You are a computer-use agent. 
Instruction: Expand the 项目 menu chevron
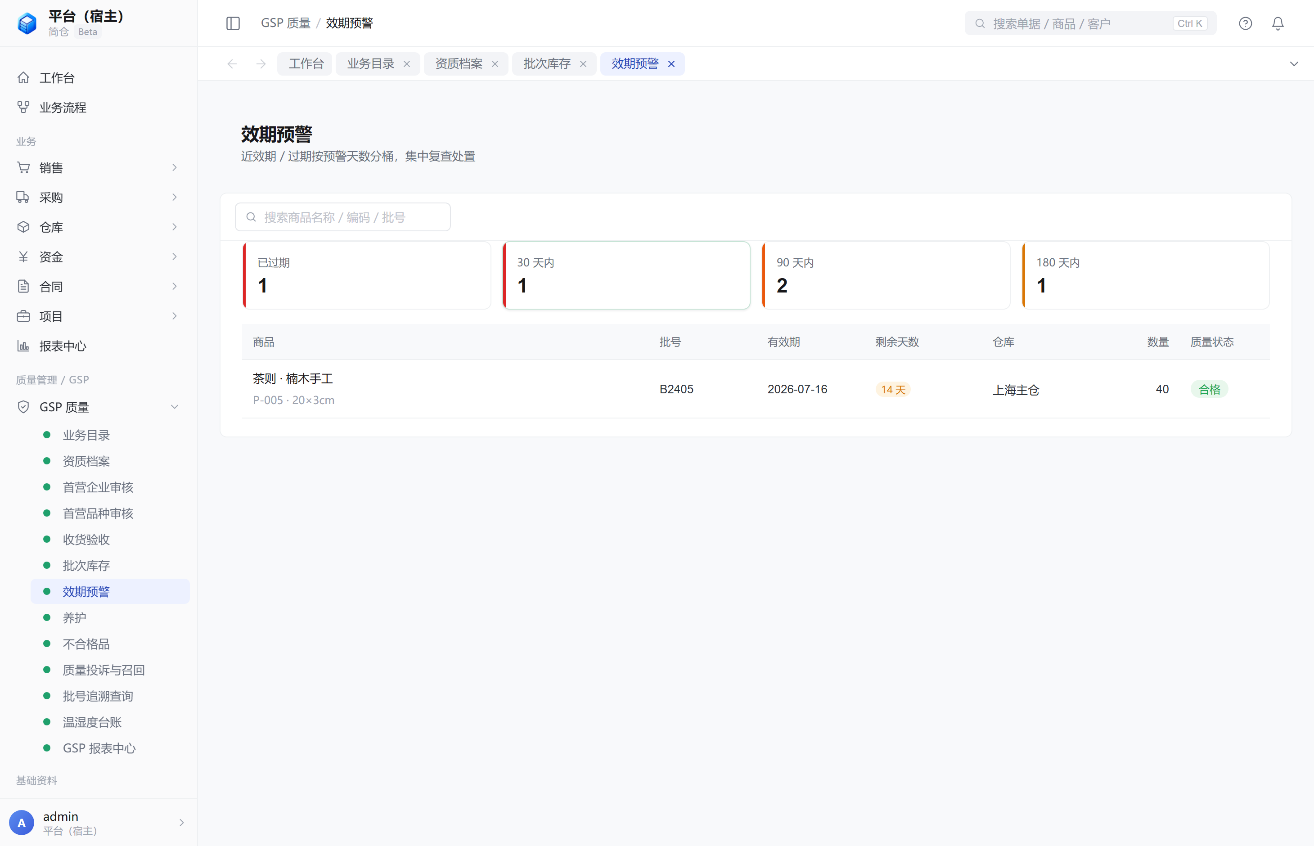pos(175,316)
